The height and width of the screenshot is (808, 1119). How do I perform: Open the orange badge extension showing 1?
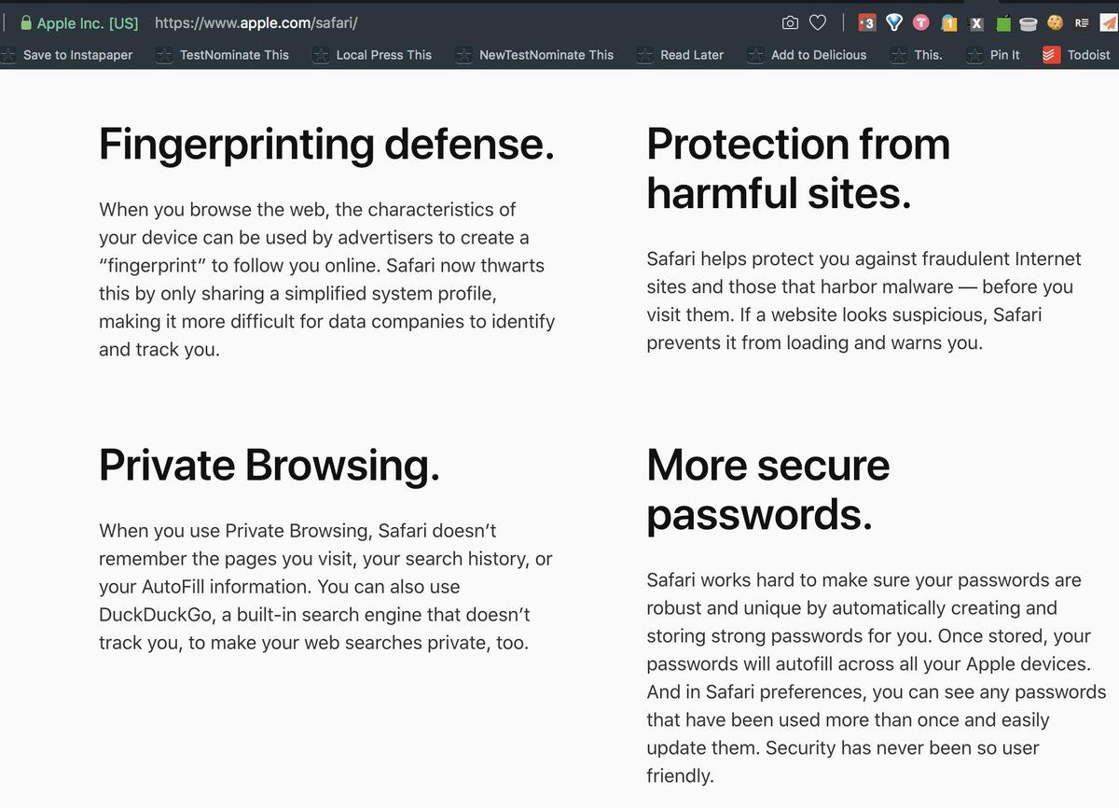click(948, 23)
